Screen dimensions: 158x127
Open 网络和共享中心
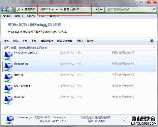pyautogui.click(x=85, y=41)
